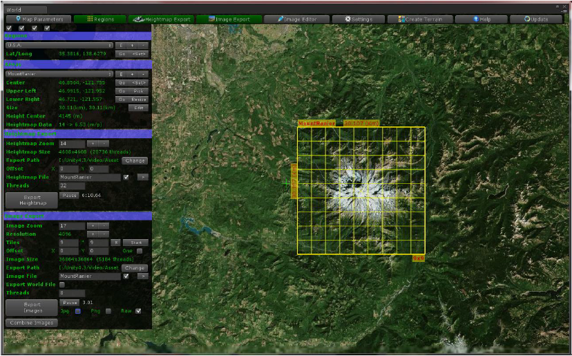Open the Help tab

coord(482,19)
